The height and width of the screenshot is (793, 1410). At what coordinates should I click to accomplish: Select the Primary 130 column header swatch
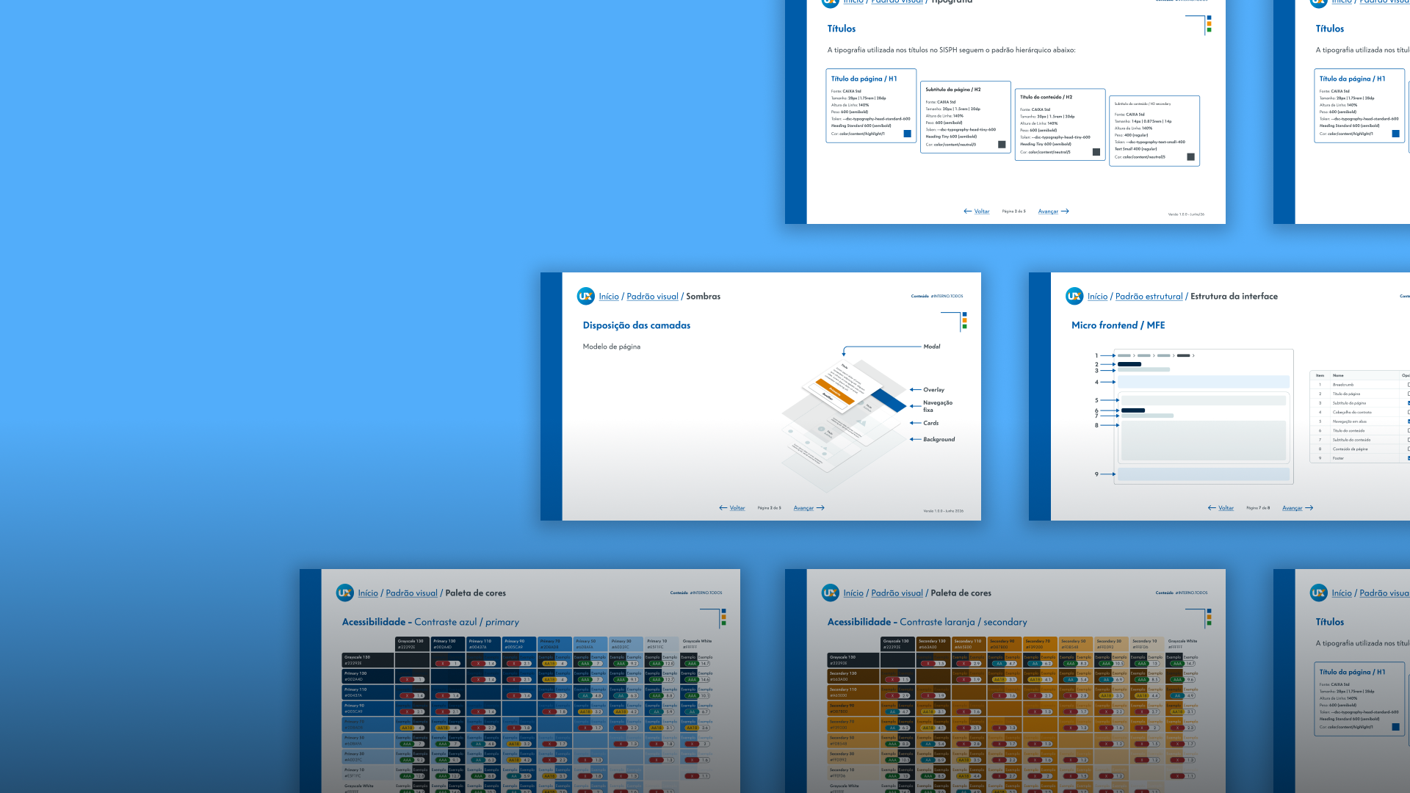(448, 644)
